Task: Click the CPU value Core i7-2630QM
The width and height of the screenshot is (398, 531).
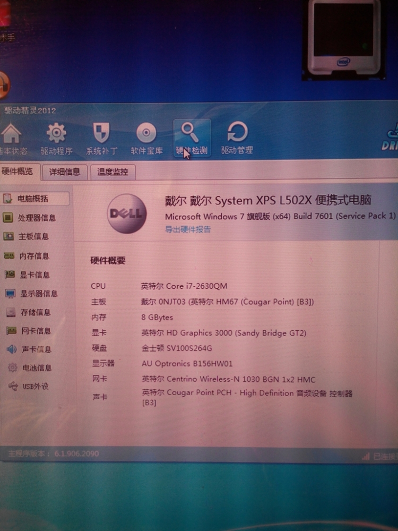Action: click(x=184, y=286)
